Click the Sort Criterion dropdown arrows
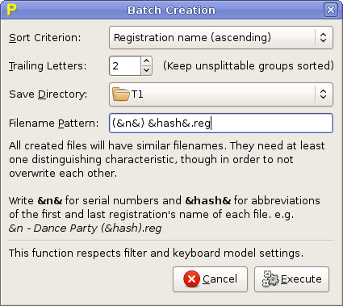 point(323,38)
